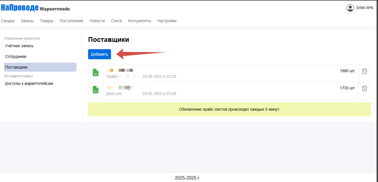Open Доступы к маркетплейсам sidebar link
The width and height of the screenshot is (378, 182).
[29, 83]
